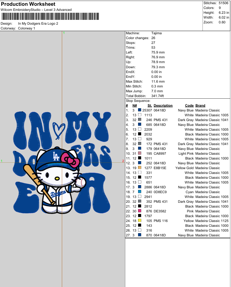The image size is (231, 287).
Task: Select the Cyan color swatch in stop 18
Action: (x=140, y=192)
